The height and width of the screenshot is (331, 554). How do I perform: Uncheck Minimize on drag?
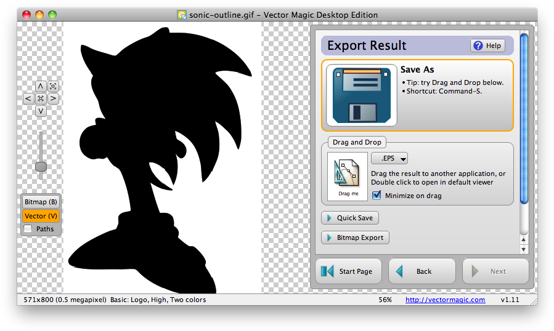pyautogui.click(x=377, y=195)
